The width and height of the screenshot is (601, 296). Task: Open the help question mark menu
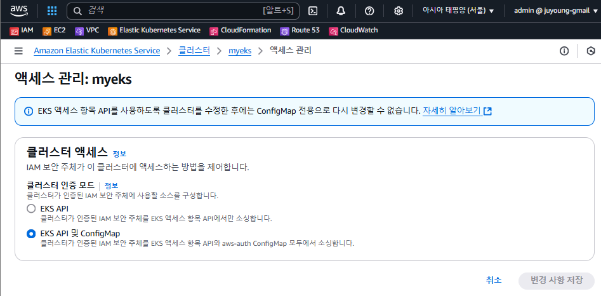(369, 11)
